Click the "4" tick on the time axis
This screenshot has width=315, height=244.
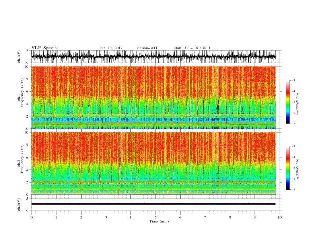(131, 217)
